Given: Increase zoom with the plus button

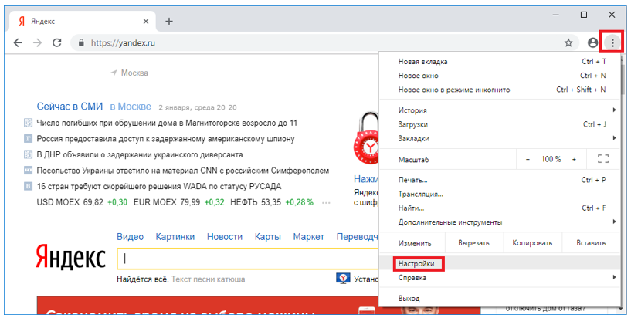Looking at the screenshot, I should [575, 160].
